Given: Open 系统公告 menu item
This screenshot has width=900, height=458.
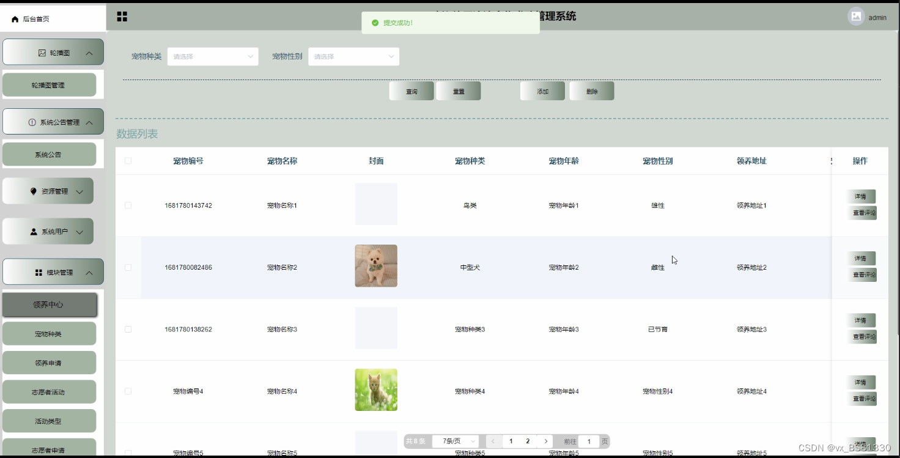Looking at the screenshot, I should tap(49, 155).
